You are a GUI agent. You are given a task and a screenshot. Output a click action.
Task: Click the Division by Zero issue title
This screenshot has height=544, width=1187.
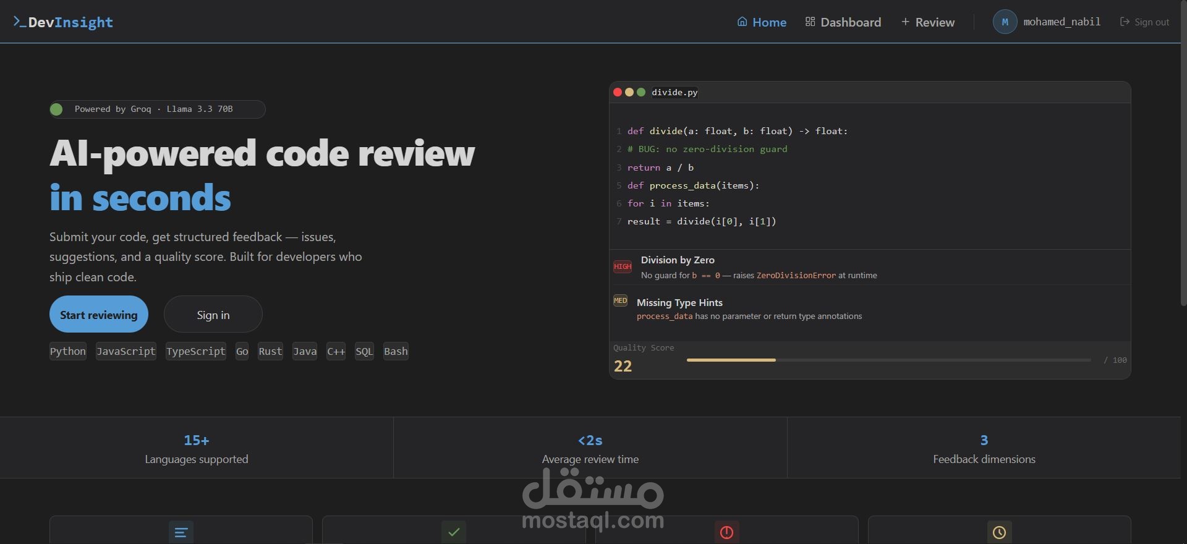678,260
